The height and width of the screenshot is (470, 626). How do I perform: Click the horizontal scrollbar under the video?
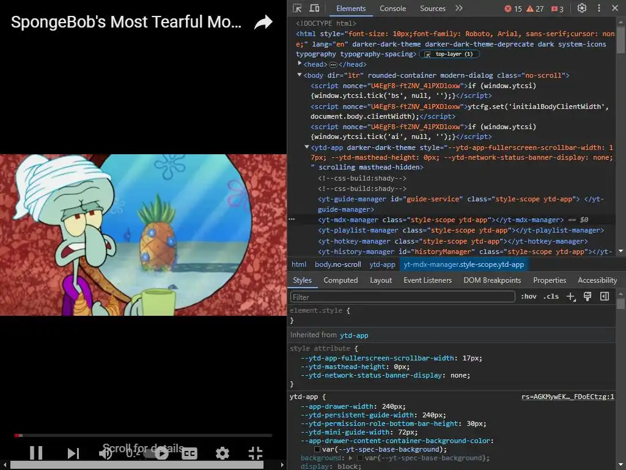136,465
